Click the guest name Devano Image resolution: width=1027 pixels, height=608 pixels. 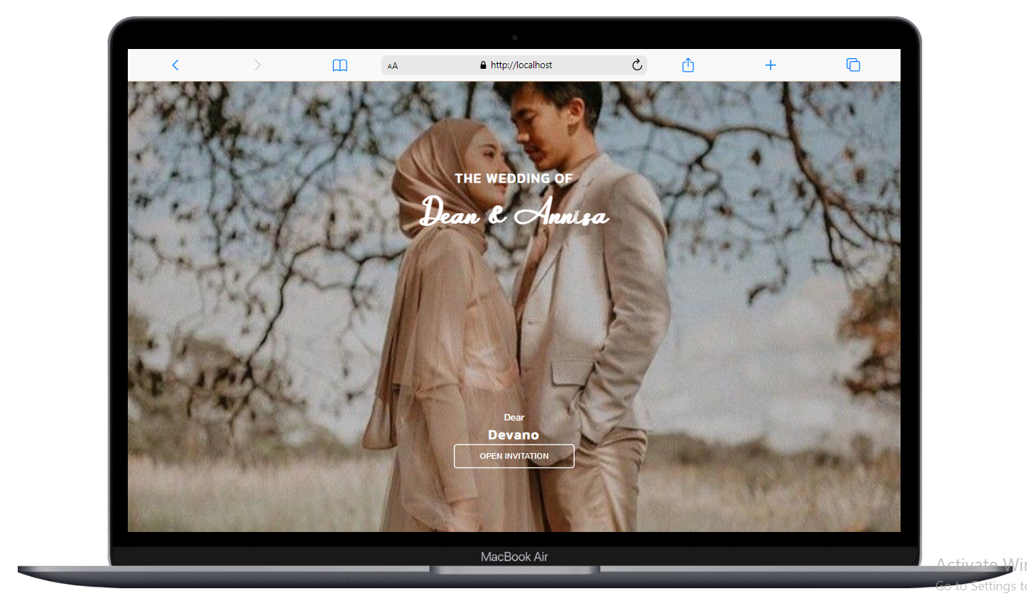point(513,435)
